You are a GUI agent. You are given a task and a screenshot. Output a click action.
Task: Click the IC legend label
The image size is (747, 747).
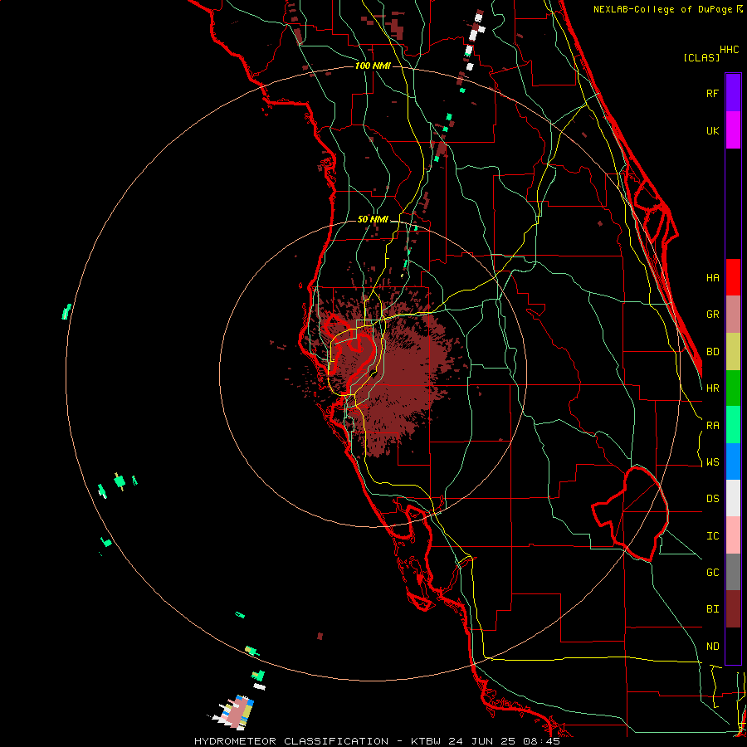point(712,536)
